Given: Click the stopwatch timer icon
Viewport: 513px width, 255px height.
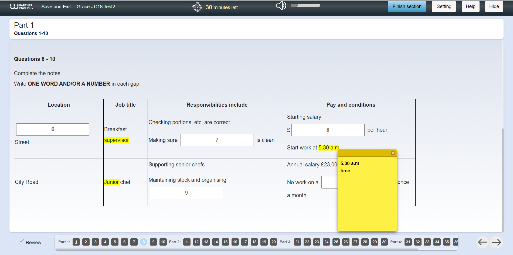Looking at the screenshot, I should (197, 7).
